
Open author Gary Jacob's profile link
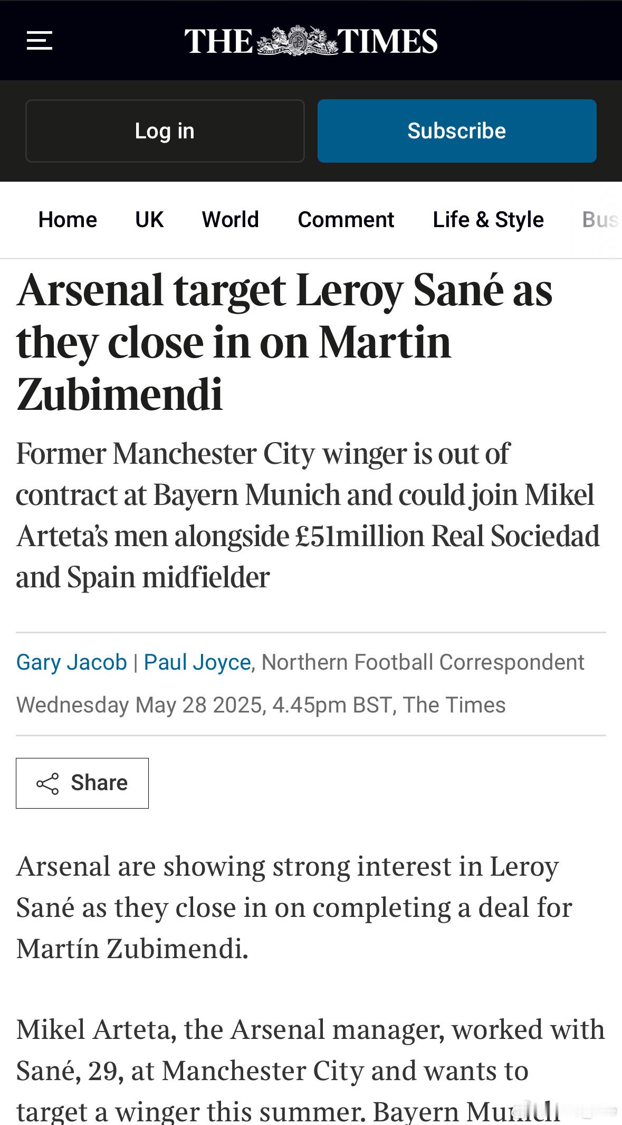[72, 662]
